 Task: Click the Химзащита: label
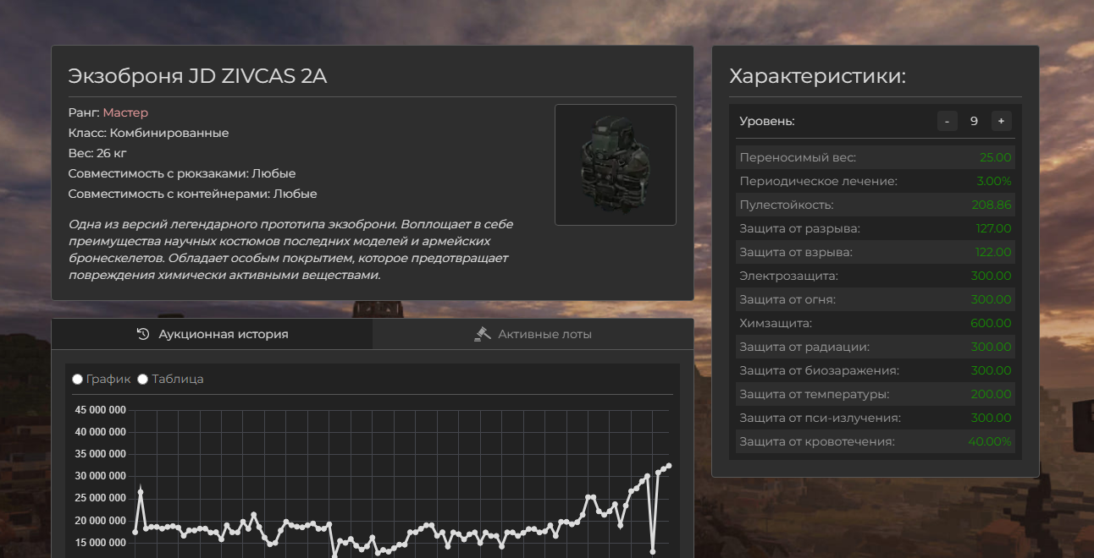point(776,323)
